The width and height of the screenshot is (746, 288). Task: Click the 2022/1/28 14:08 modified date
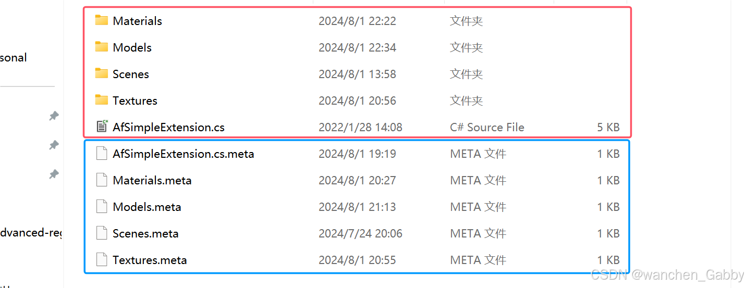tap(360, 127)
